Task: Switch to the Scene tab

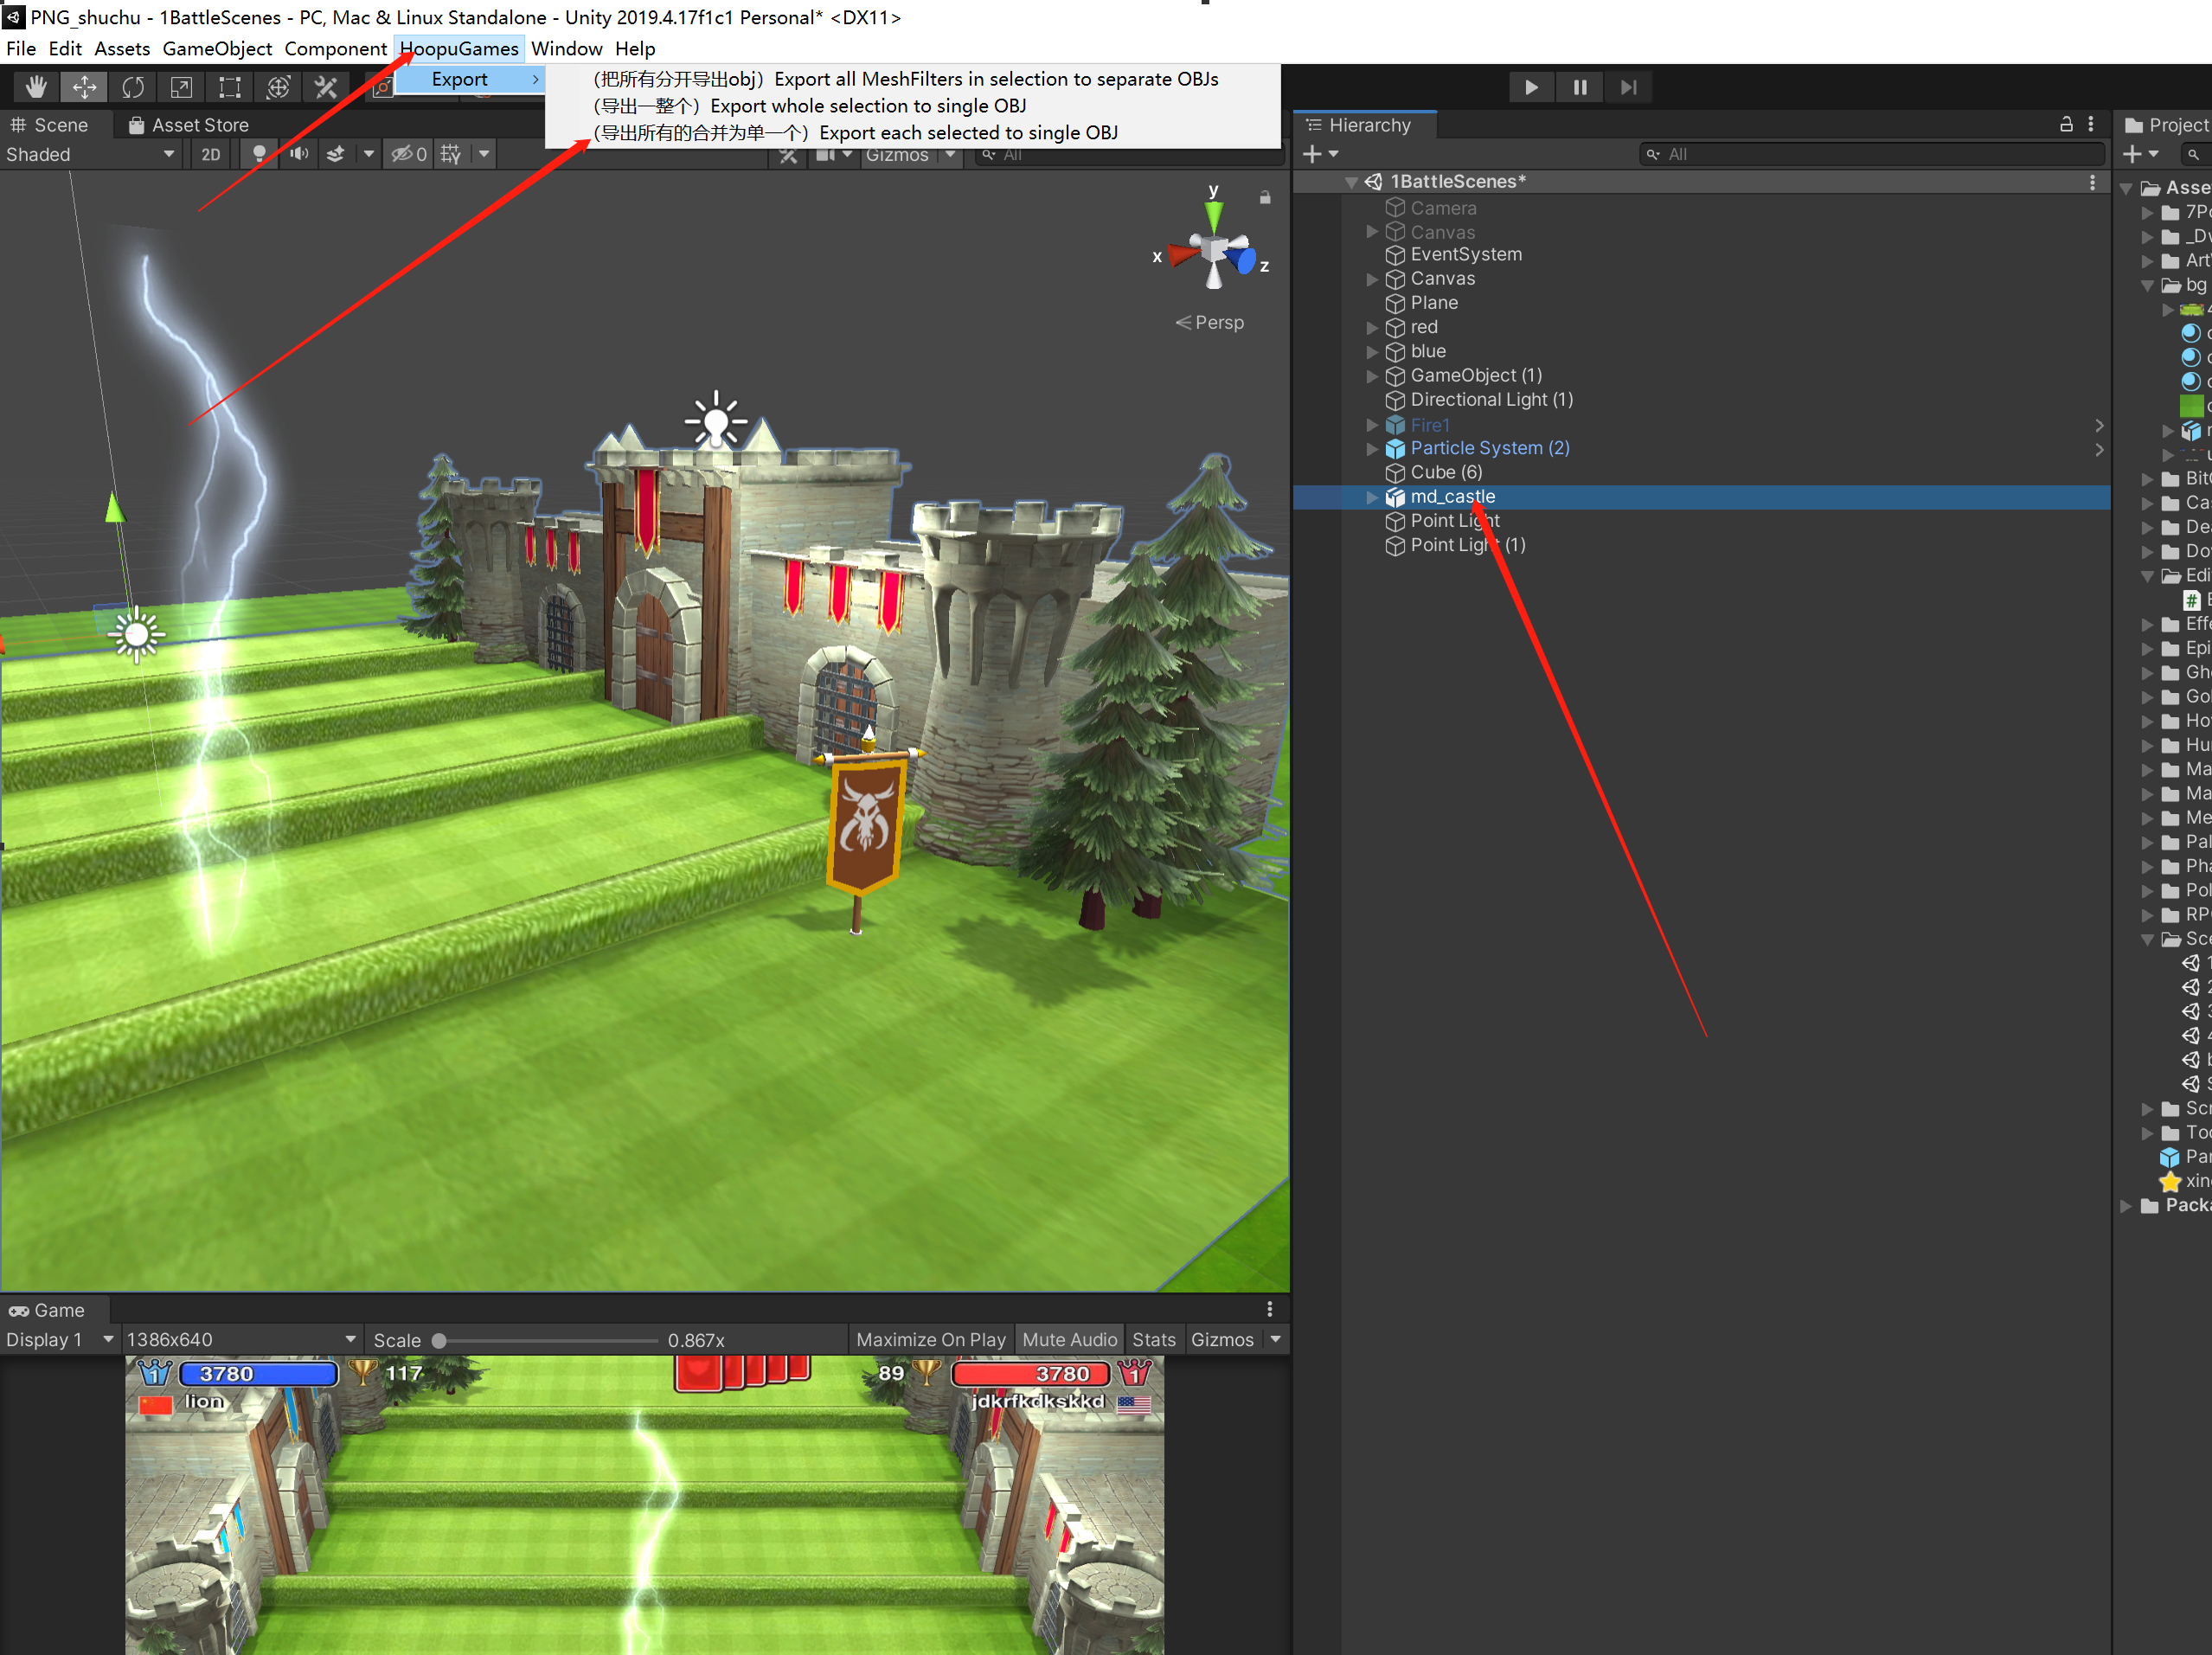Action: [49, 125]
